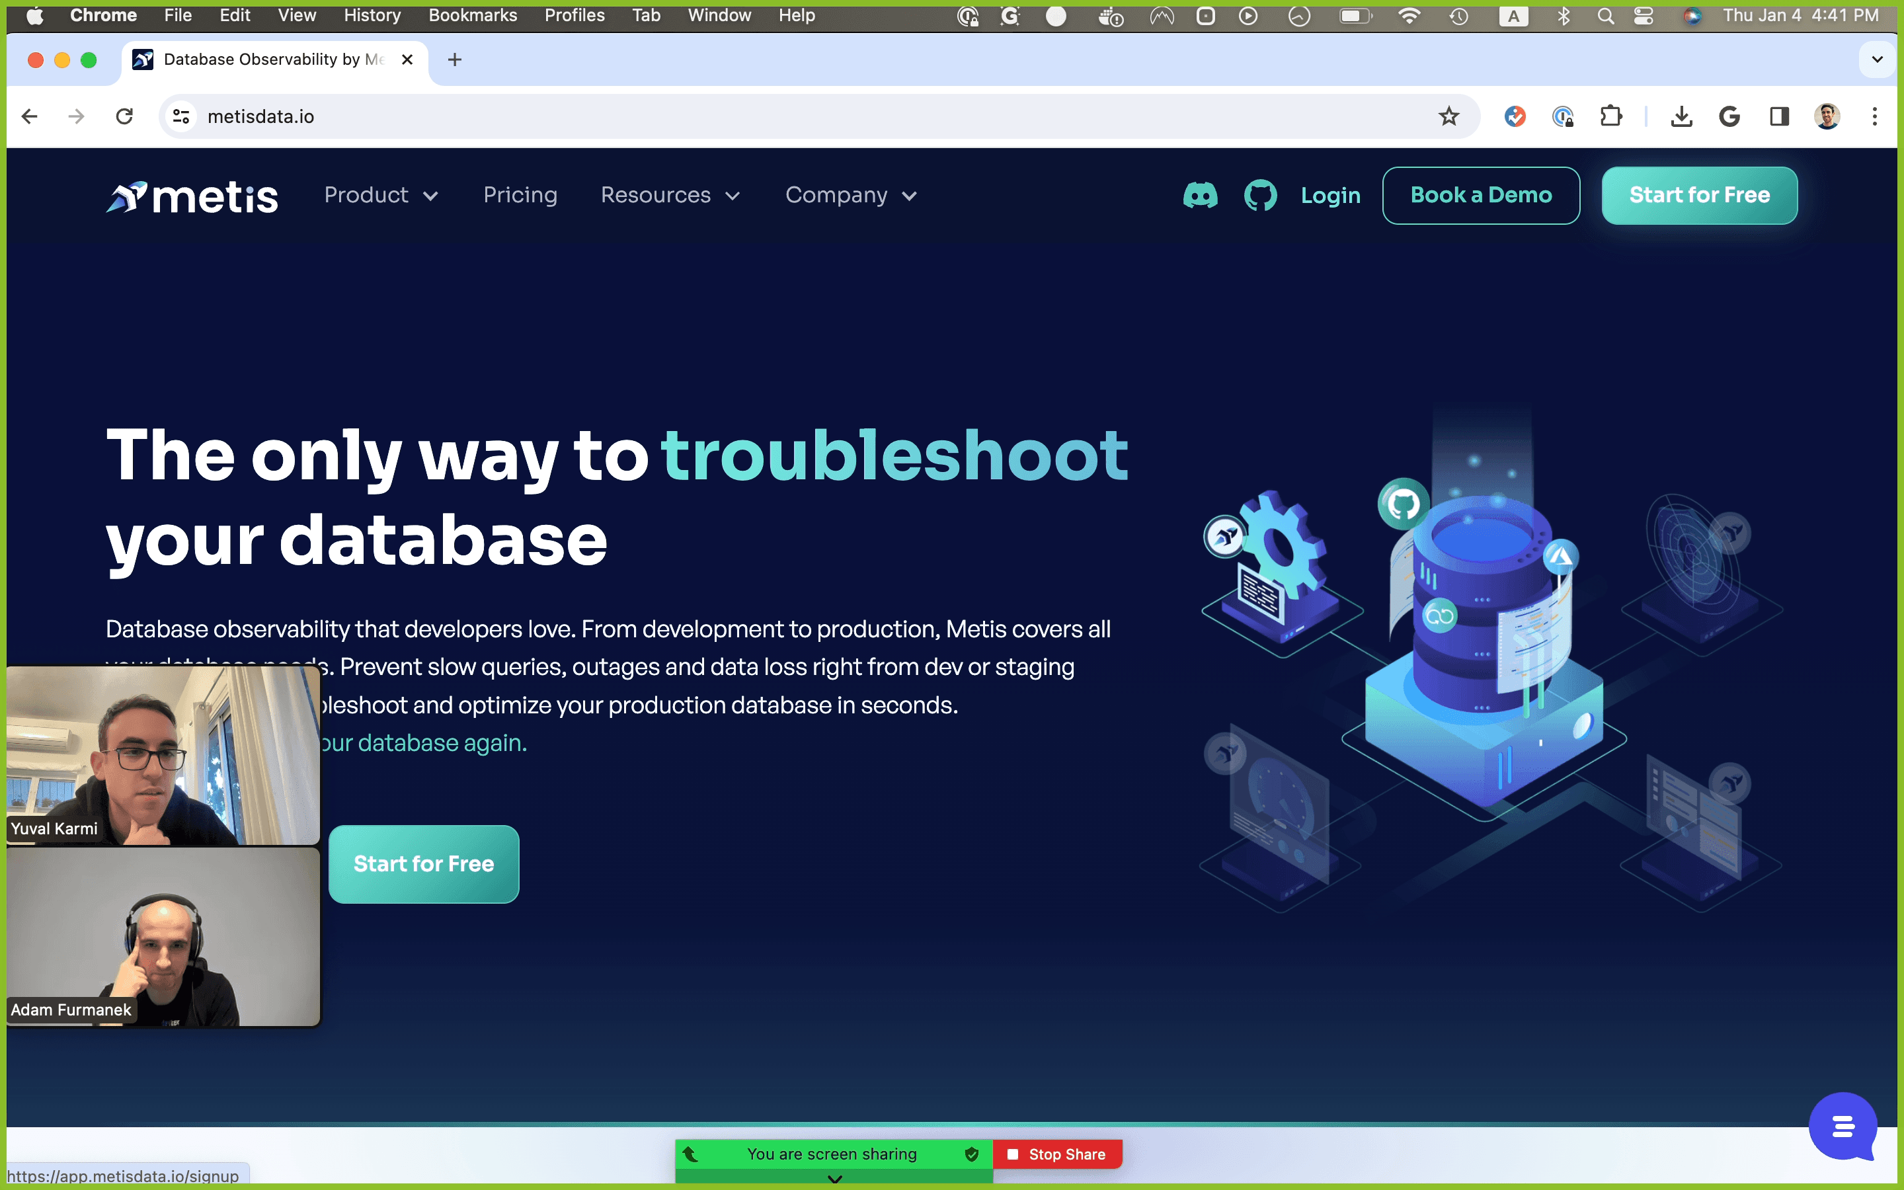Click the browser back arrow

(x=30, y=116)
